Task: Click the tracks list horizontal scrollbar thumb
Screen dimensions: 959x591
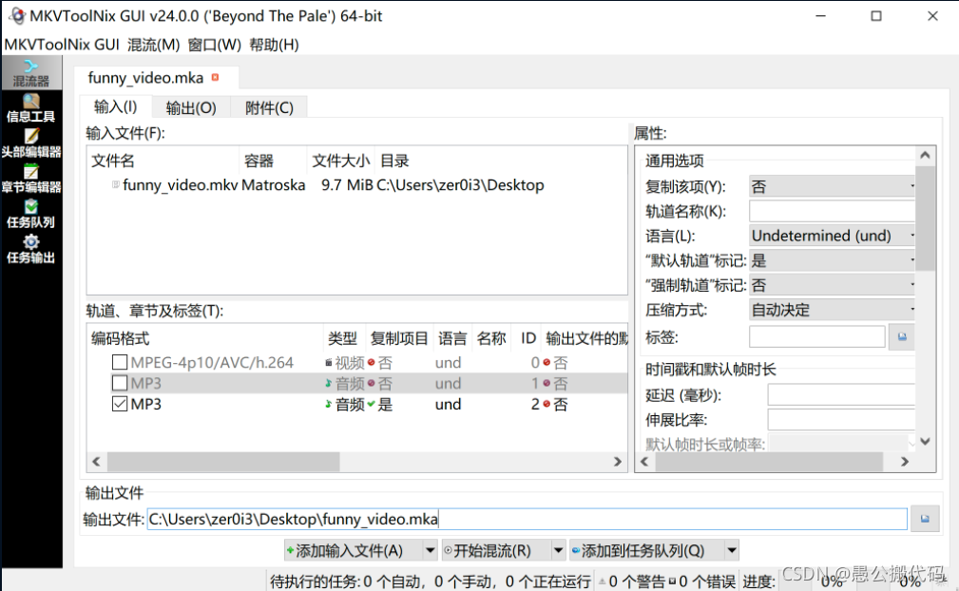Action: tap(223, 462)
